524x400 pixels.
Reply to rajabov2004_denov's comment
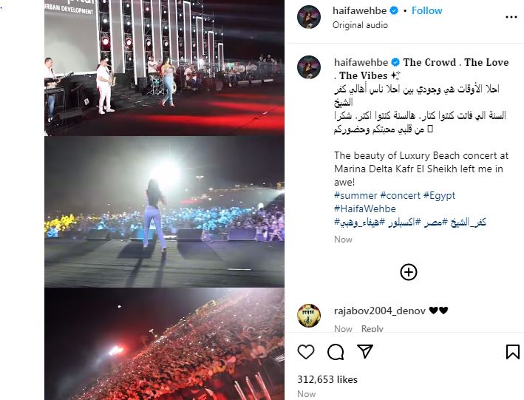[x=372, y=329]
